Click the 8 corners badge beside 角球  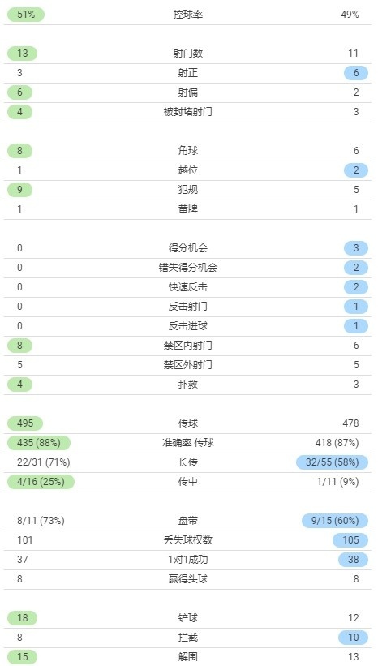tap(19, 151)
